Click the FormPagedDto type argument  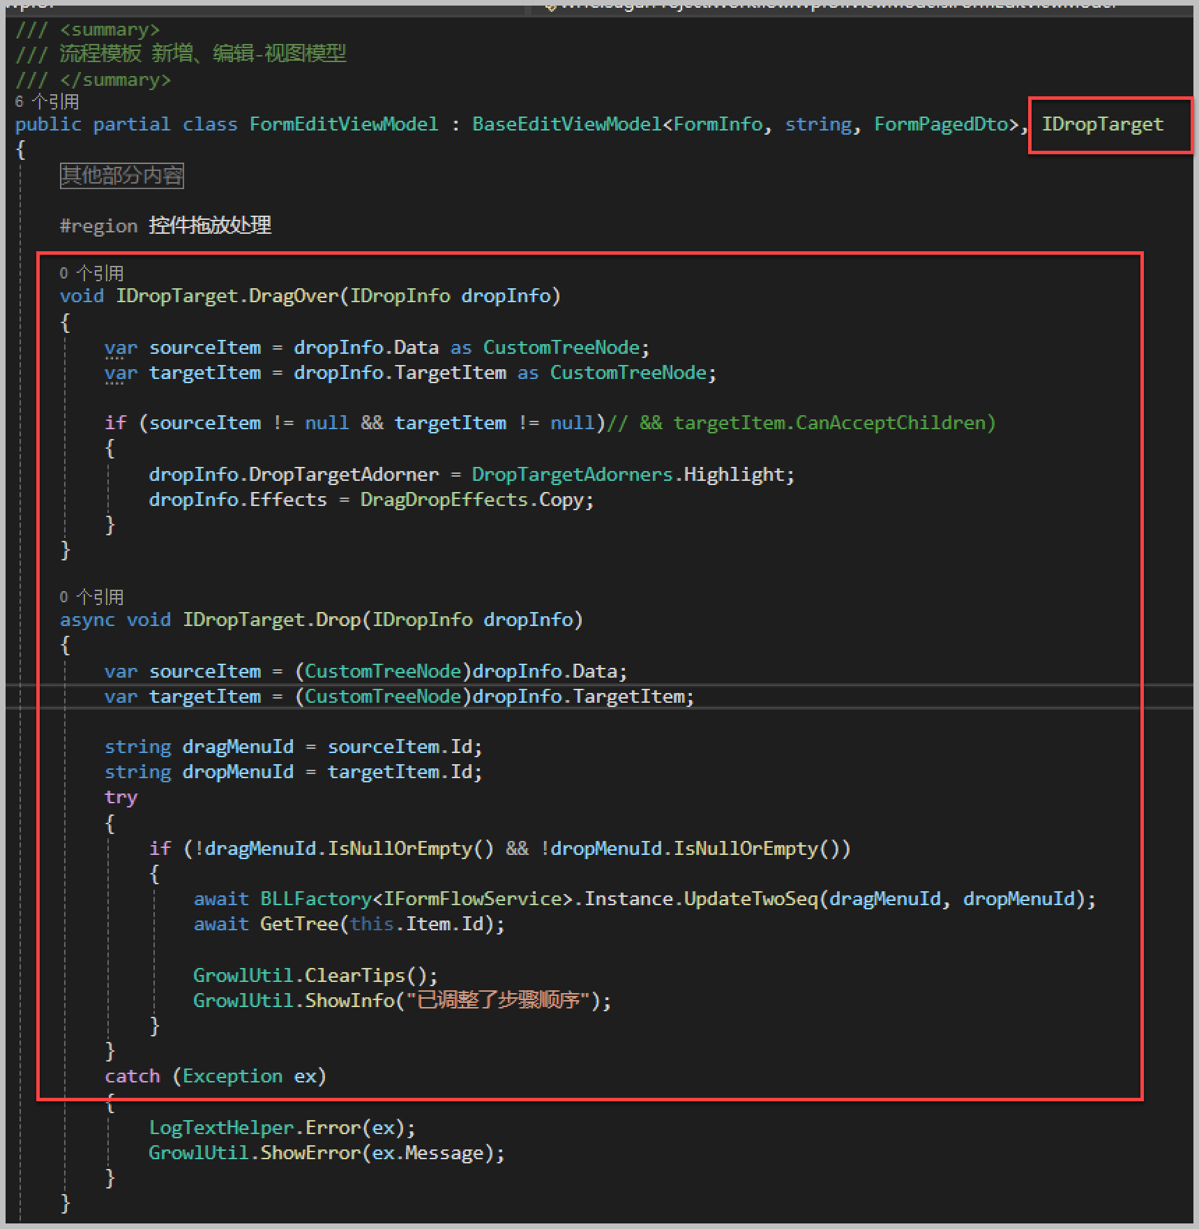pos(941,124)
